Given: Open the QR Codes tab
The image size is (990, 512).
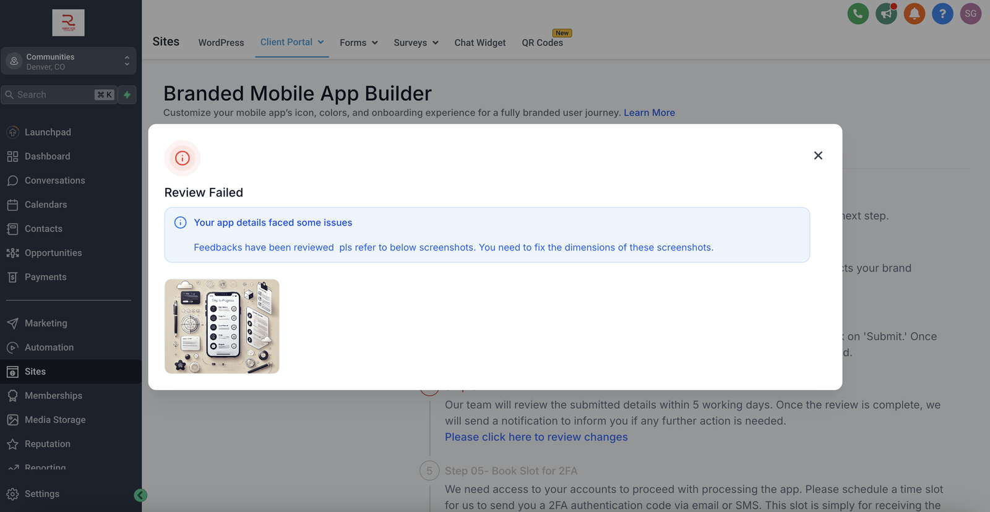Looking at the screenshot, I should click(542, 43).
